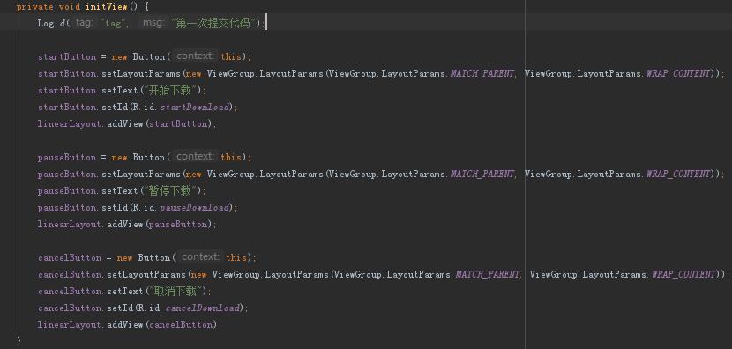Click the linearLayout.addView(pauseButton) line
The image size is (732, 349).
pos(128,225)
